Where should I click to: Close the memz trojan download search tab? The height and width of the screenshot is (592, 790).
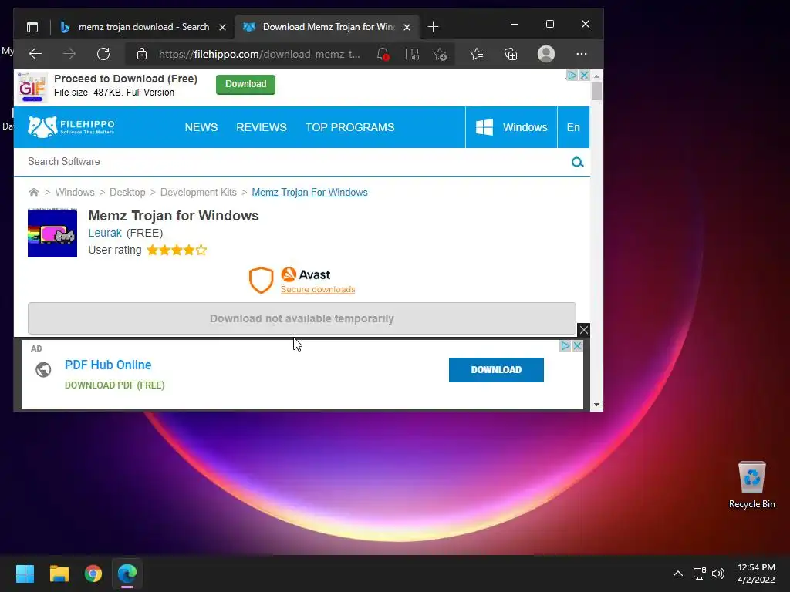[222, 27]
